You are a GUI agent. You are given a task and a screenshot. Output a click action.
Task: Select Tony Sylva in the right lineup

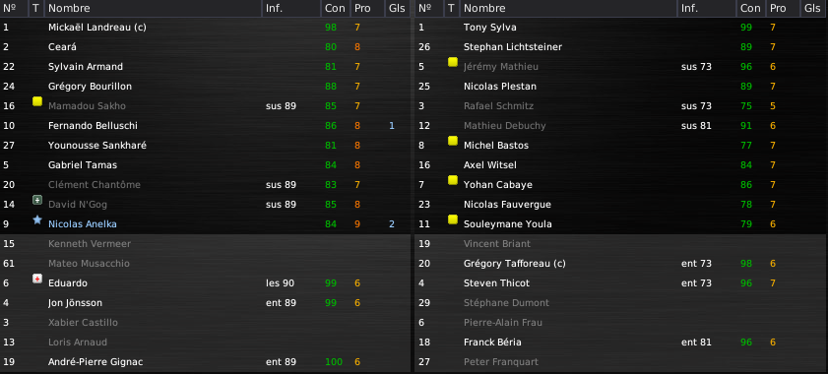point(490,27)
